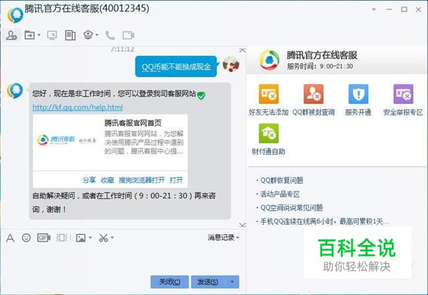Start remote desktop via monitor icon

(x=52, y=35)
